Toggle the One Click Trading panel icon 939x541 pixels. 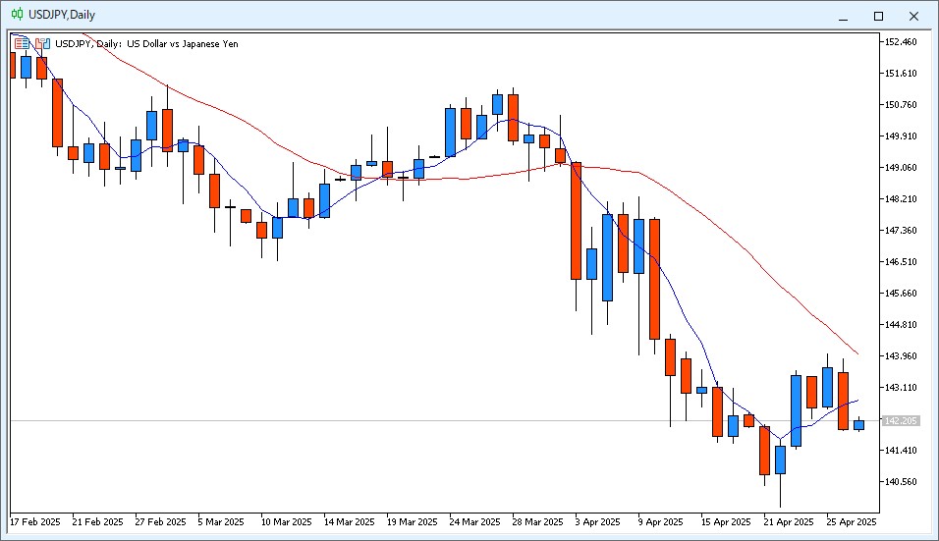pyautogui.click(x=42, y=43)
